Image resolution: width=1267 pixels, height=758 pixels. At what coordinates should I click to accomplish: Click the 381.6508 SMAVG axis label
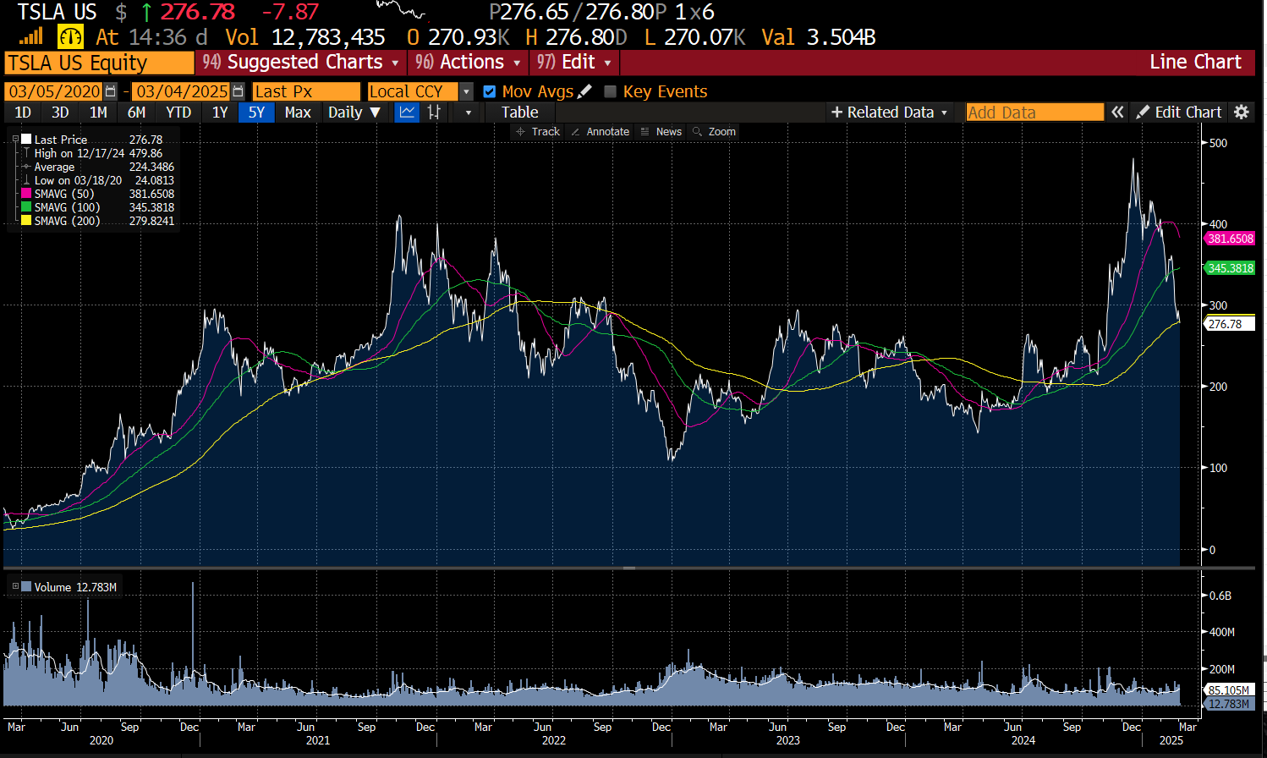click(x=1230, y=239)
